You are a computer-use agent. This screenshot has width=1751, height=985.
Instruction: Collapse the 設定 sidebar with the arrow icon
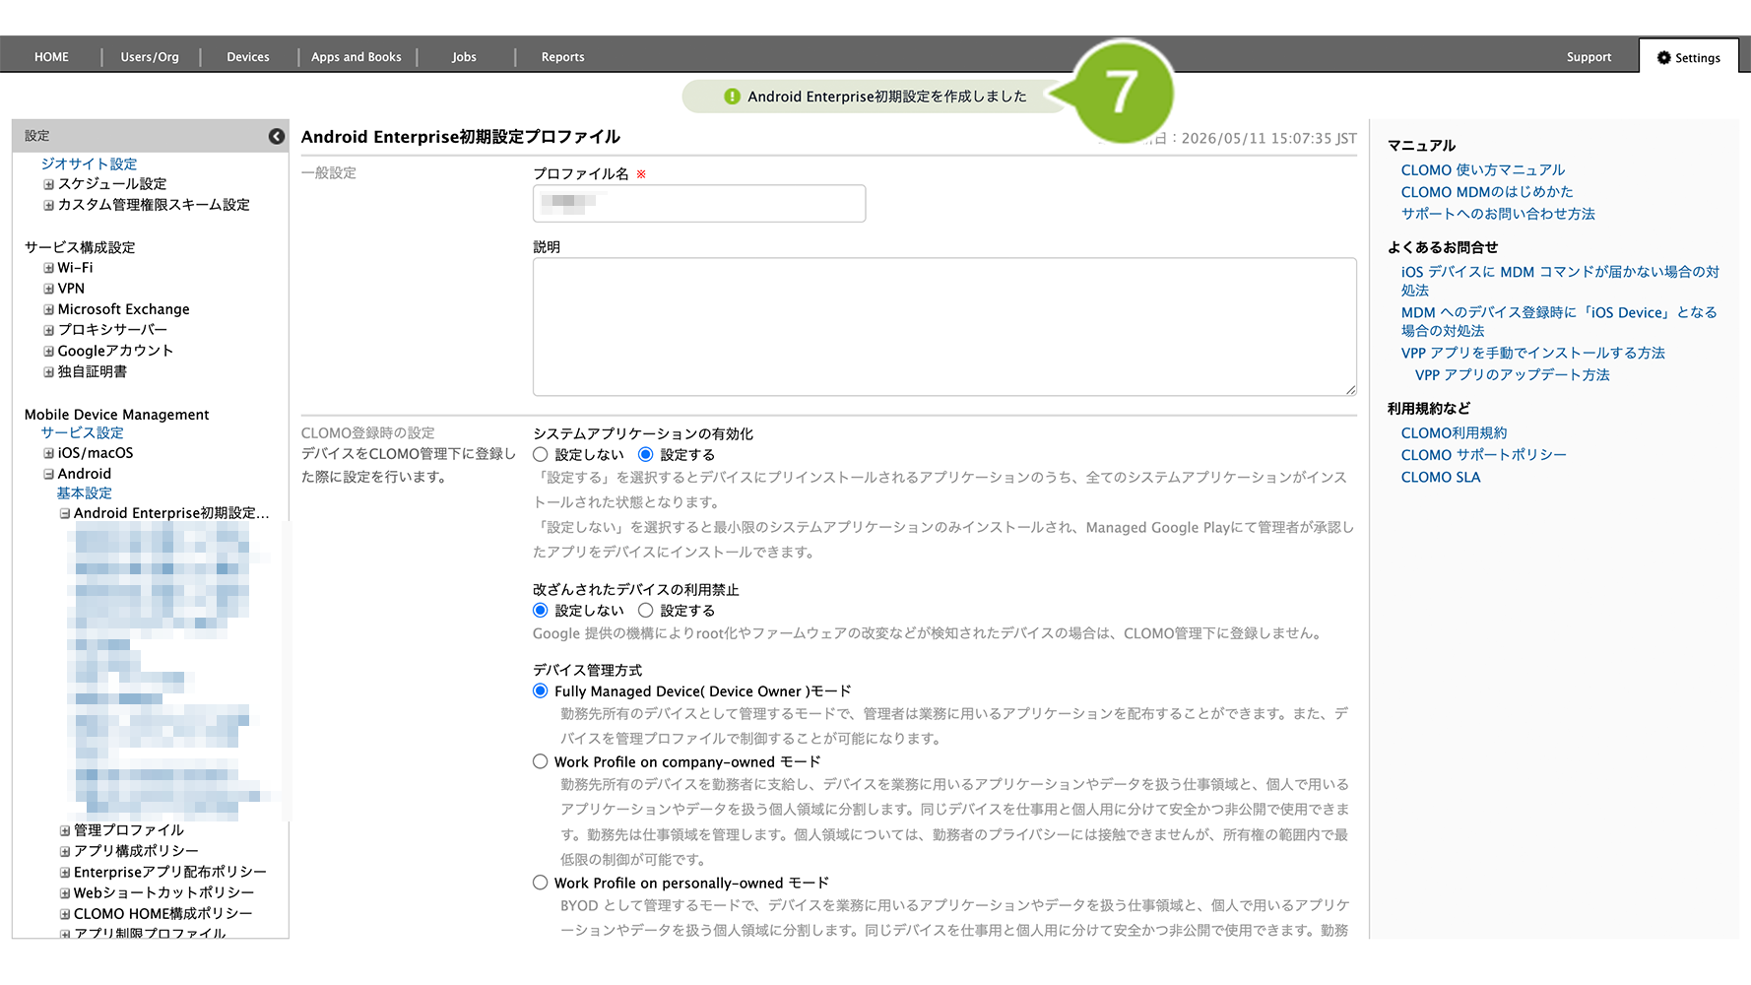[277, 136]
